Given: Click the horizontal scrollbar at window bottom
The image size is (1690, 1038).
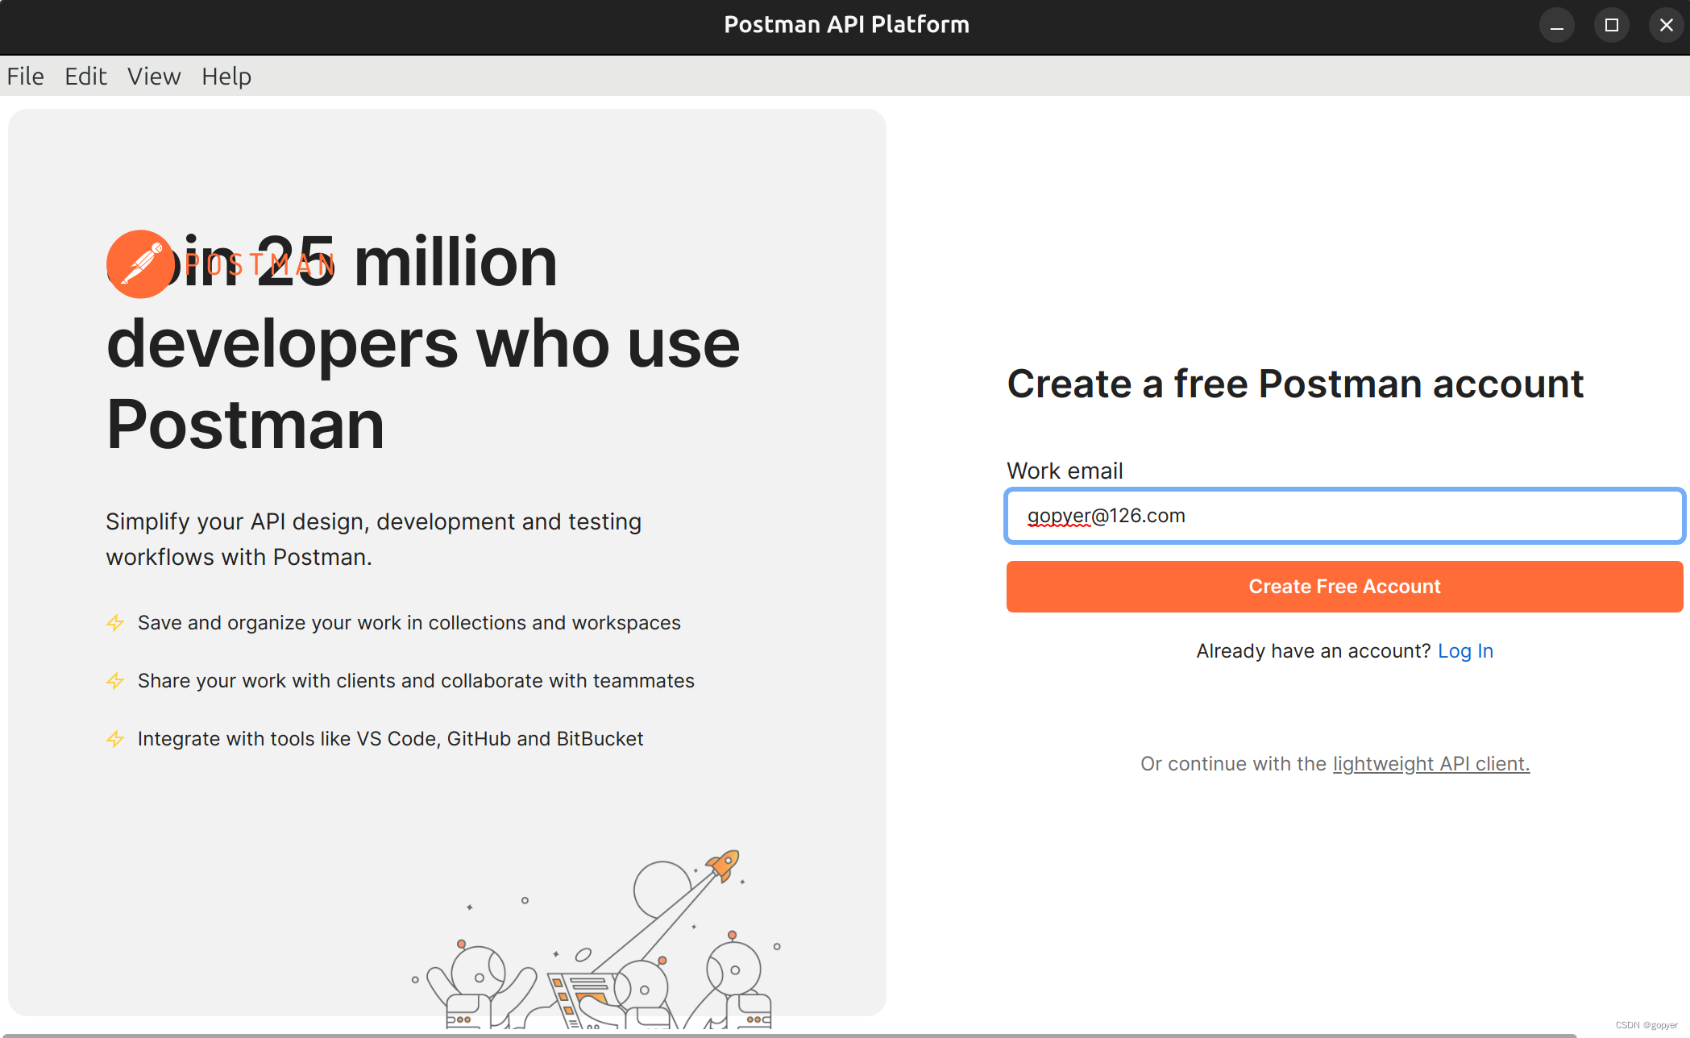Looking at the screenshot, I should 790,1035.
